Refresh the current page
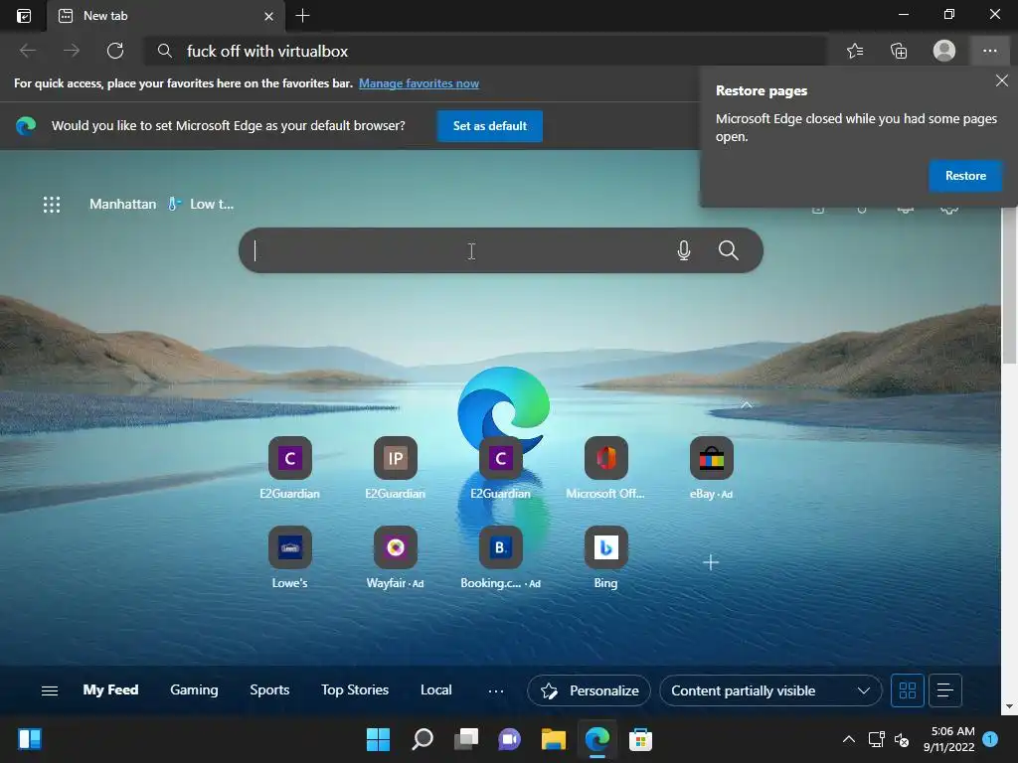The image size is (1018, 763). pos(115,51)
